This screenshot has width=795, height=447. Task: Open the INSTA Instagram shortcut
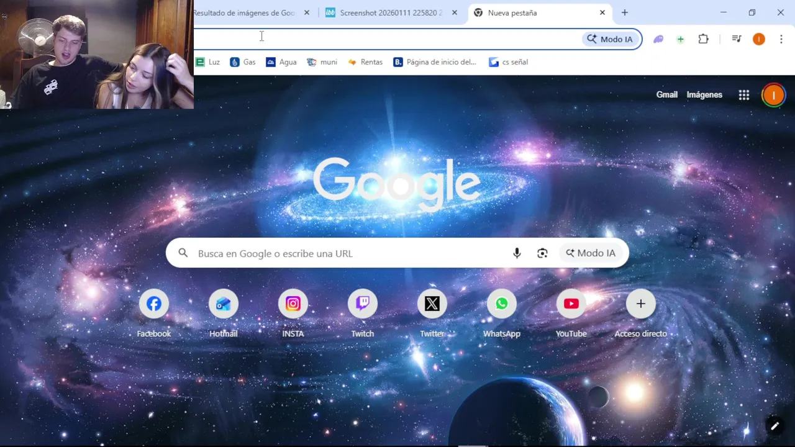[293, 304]
